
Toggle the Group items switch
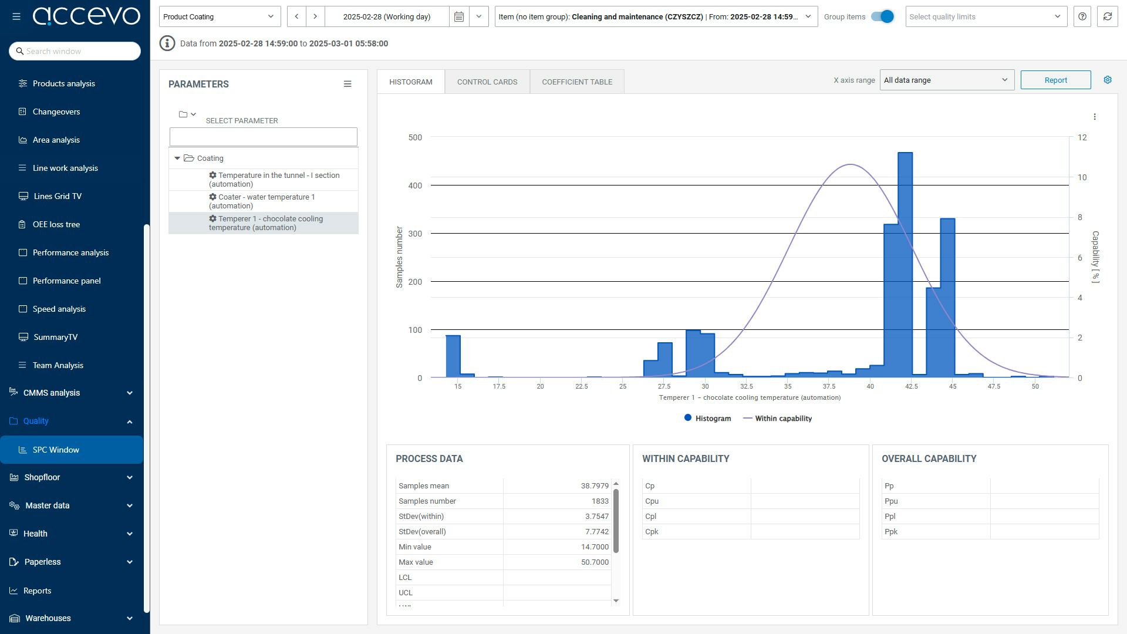(882, 16)
